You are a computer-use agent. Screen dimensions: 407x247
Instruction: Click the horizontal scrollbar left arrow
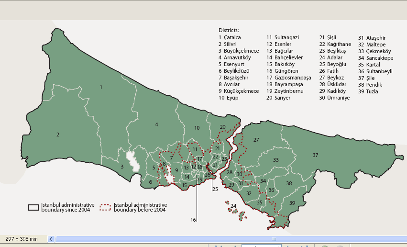[x=52, y=239]
